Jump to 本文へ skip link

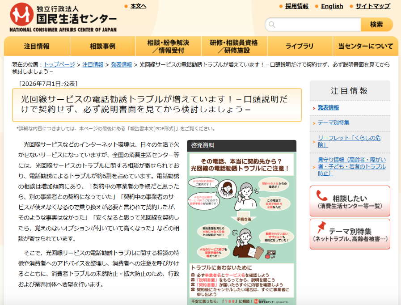point(138,6)
